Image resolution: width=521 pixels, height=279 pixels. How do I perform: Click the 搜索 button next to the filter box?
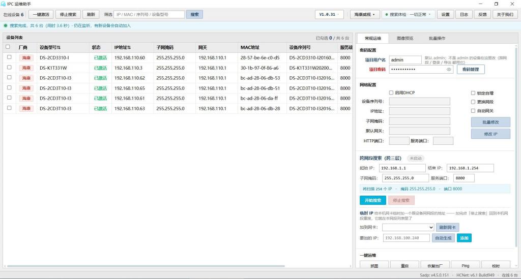194,15
